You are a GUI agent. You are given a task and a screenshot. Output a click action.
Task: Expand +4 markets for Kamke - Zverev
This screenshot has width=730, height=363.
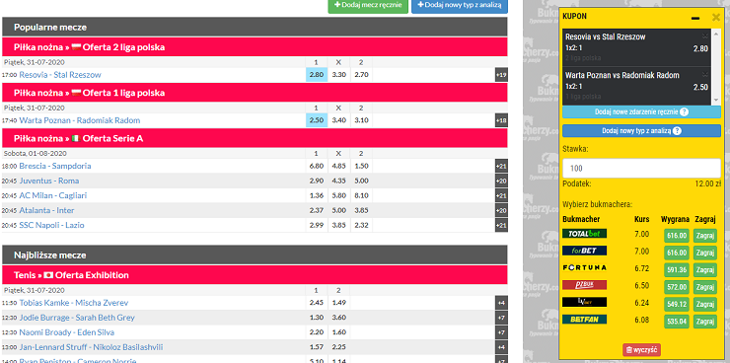coord(501,303)
